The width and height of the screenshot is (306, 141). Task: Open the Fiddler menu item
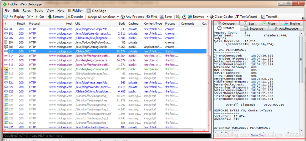[76, 11]
